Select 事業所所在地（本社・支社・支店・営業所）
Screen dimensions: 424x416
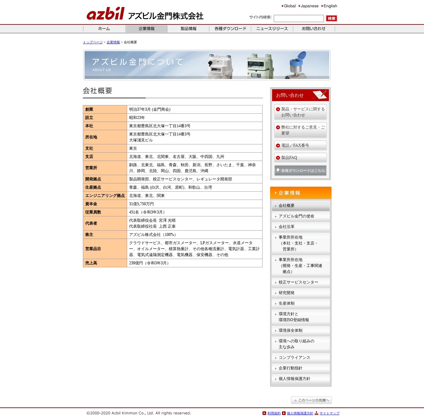[301, 243]
